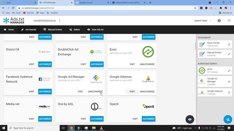The width and height of the screenshot is (234, 131).
Task: Switch to the Google Account browser tab
Action: (x=92, y=3)
